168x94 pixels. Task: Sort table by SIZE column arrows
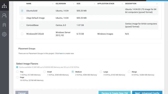click(94, 4)
